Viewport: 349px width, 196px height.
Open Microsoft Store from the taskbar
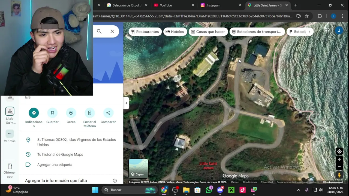pyautogui.click(x=197, y=190)
